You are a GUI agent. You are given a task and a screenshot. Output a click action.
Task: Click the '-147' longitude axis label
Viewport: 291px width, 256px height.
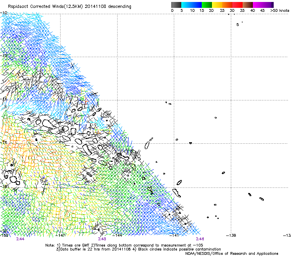(61, 236)
